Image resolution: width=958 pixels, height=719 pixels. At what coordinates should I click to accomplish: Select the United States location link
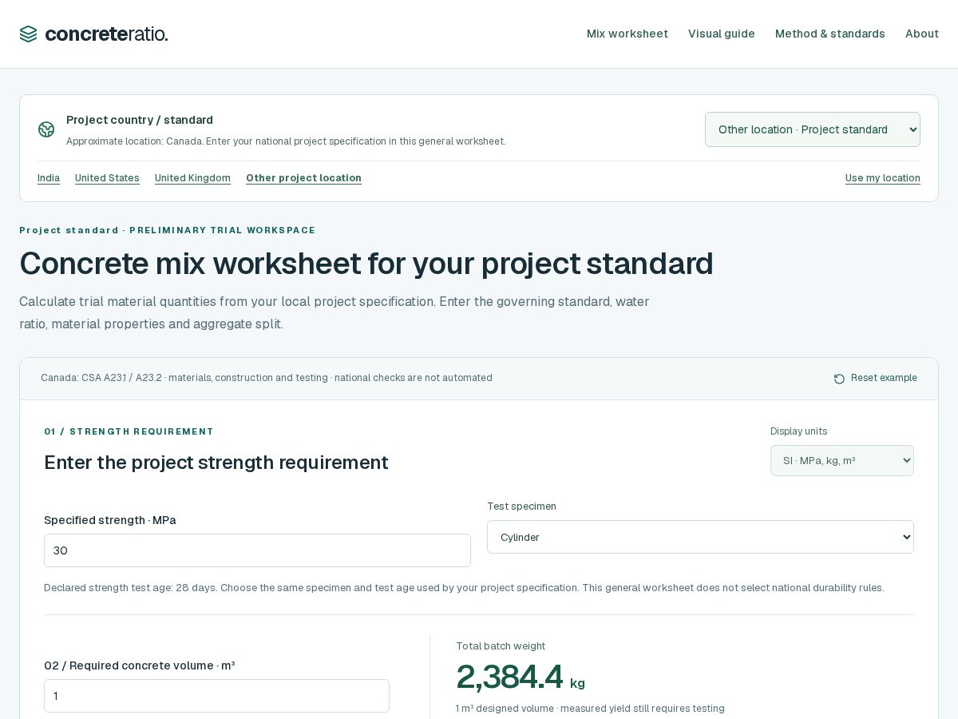(x=107, y=178)
